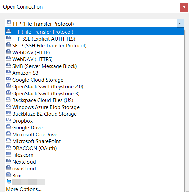
Task: Select Microsoft OneDrive entry
Action: [x=94, y=135]
